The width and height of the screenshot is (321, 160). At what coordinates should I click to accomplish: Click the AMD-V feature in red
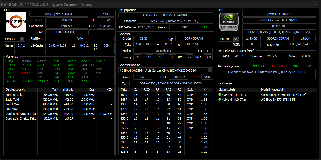coord(26,73)
